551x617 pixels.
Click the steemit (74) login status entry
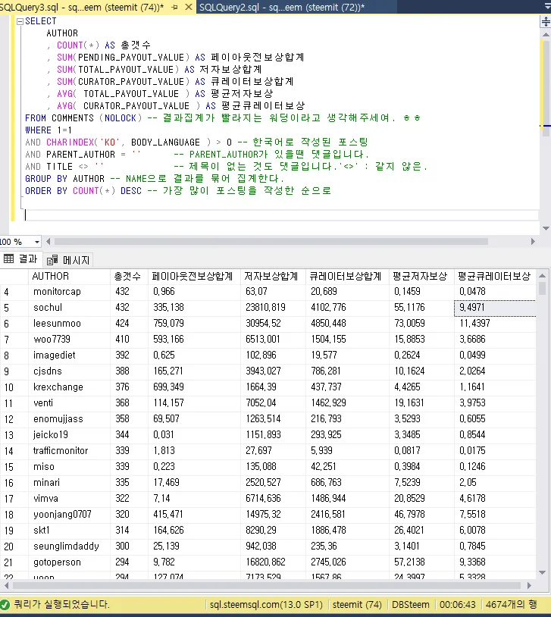pyautogui.click(x=357, y=605)
